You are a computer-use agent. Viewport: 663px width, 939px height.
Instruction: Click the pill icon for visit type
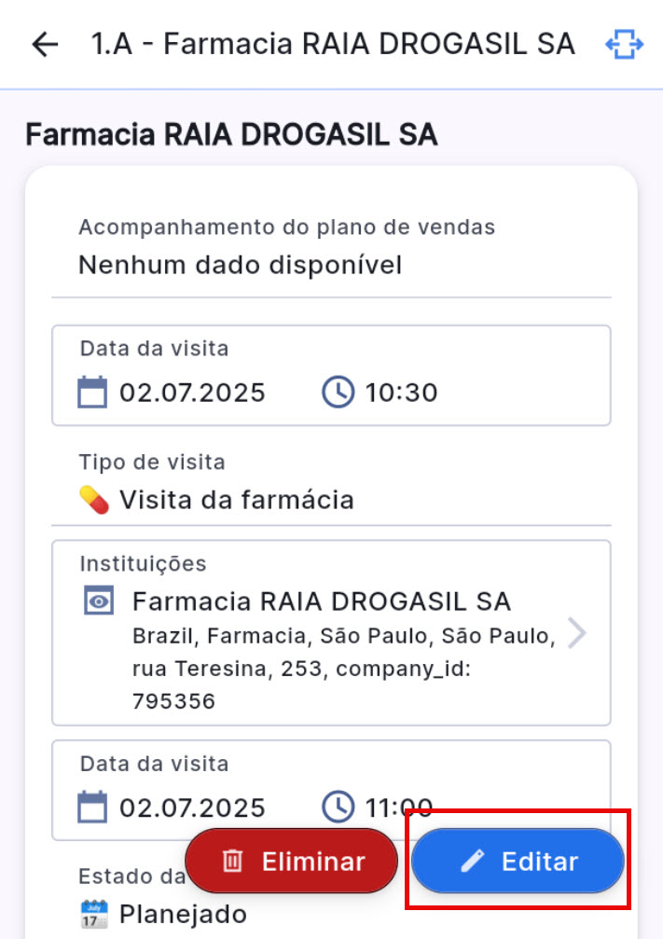(93, 501)
